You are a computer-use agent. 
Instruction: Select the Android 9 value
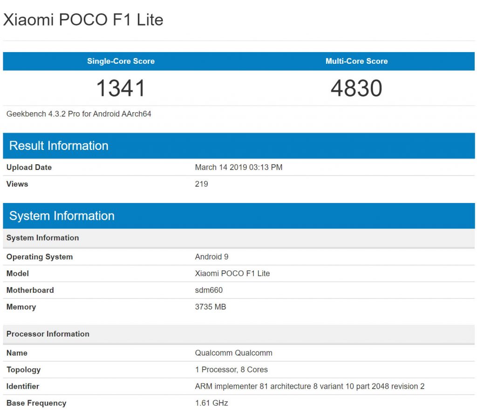pos(212,257)
